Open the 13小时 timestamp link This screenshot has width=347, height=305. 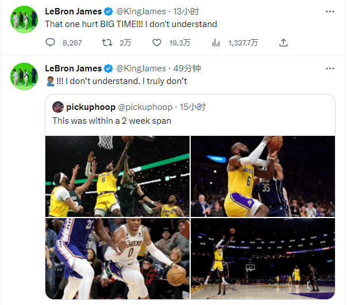[186, 12]
